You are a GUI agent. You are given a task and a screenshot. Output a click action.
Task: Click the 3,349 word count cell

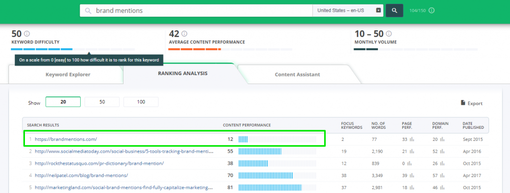377,176
